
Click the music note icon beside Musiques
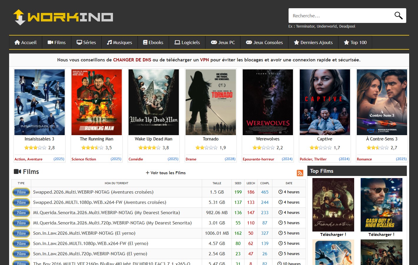[109, 42]
